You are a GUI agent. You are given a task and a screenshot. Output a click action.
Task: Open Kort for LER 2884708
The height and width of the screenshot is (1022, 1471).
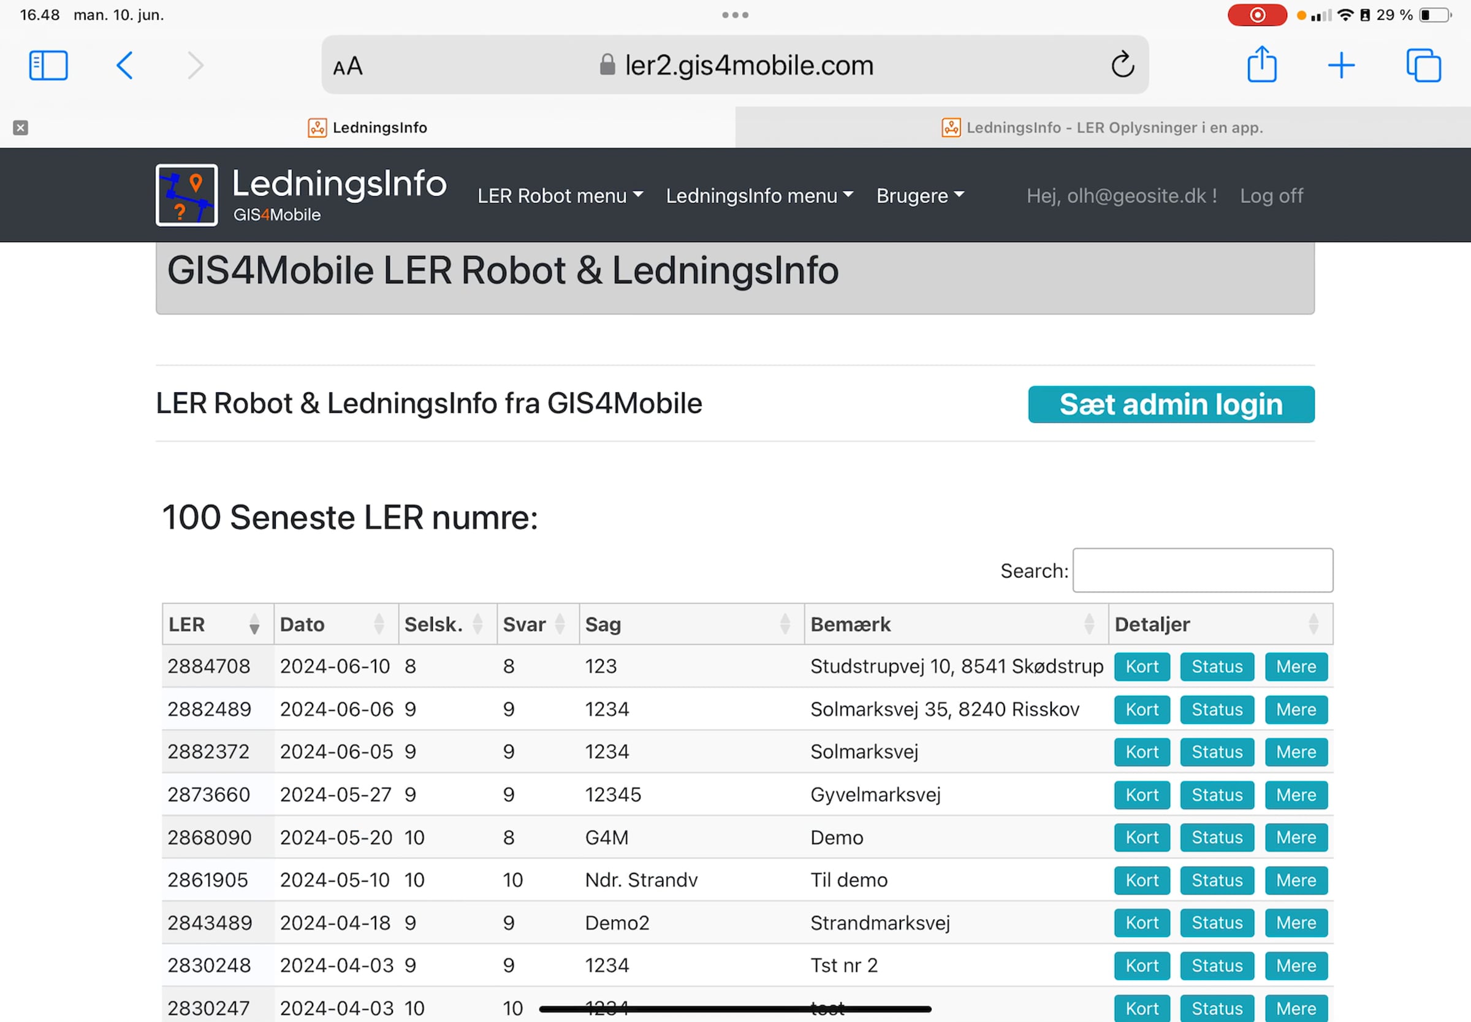[1142, 667]
